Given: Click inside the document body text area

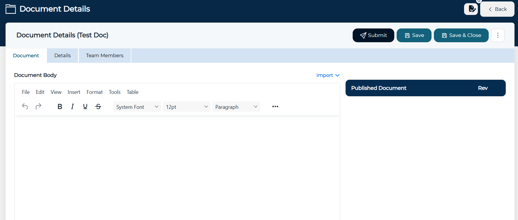Looking at the screenshot, I should point(177,168).
